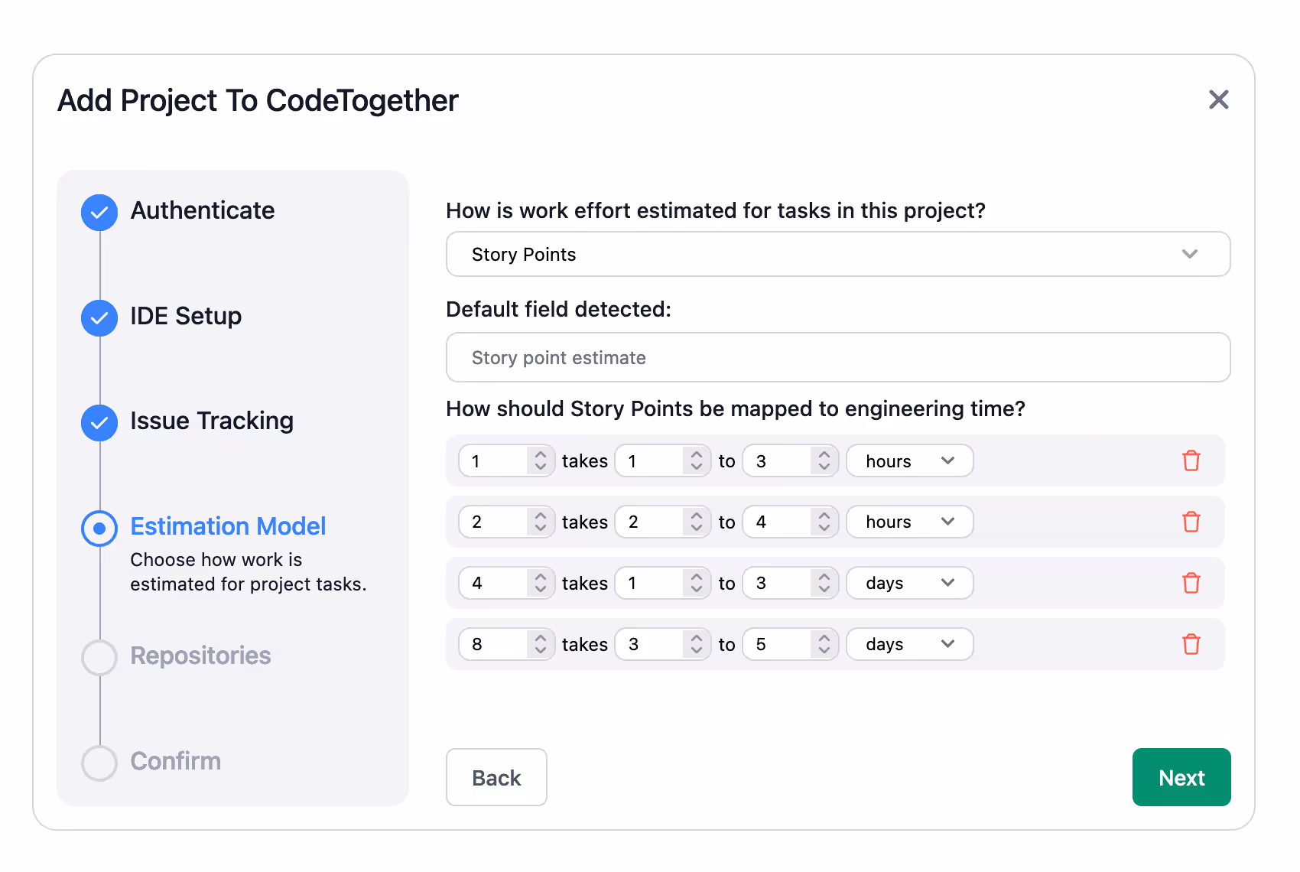Delete the 2 story points mapping row

1191,522
